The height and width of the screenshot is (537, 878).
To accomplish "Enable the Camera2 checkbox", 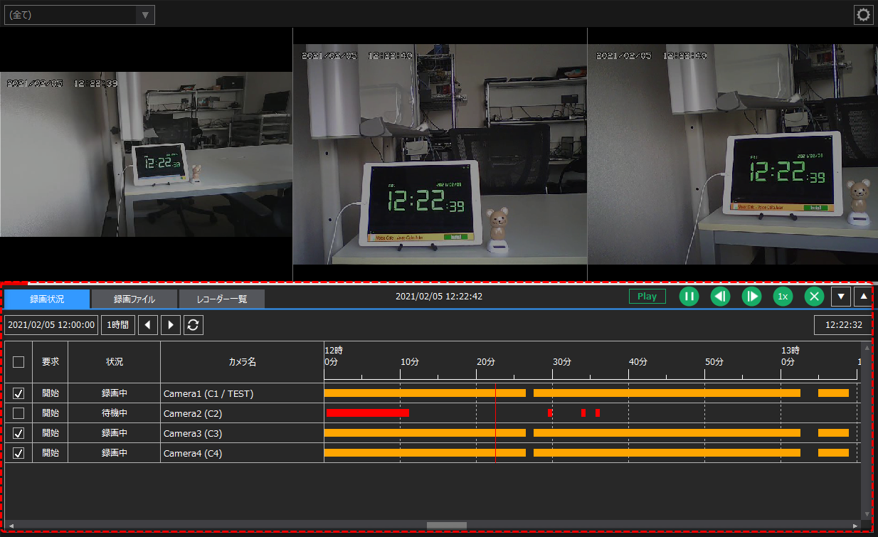I will tap(18, 413).
